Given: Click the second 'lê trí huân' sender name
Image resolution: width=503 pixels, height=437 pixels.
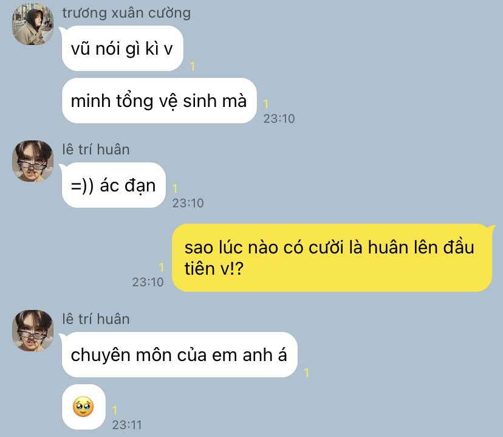Looking at the screenshot, I should click(96, 319).
